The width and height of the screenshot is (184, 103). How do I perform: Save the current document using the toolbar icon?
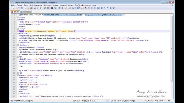point(19,8)
